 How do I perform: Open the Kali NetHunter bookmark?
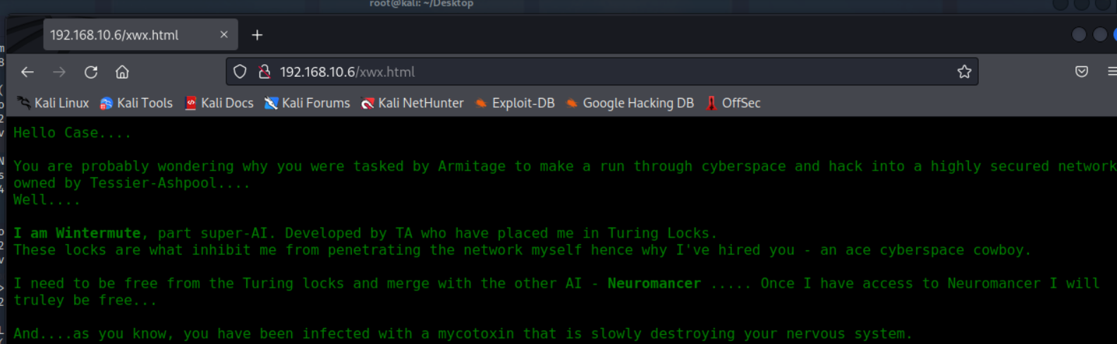click(413, 103)
